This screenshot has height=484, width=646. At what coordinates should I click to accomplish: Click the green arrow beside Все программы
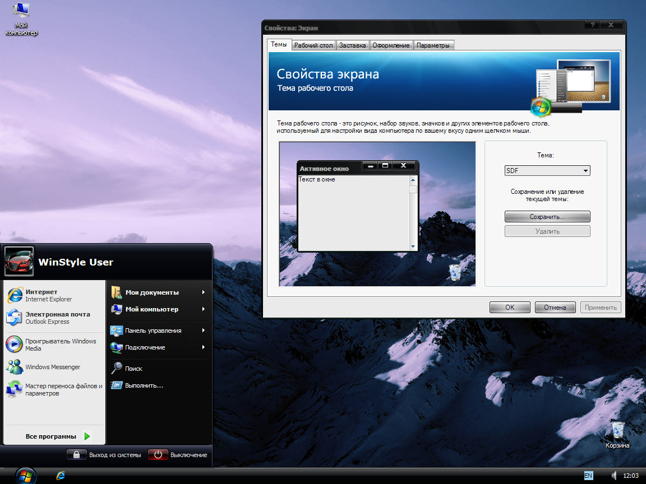pos(87,436)
